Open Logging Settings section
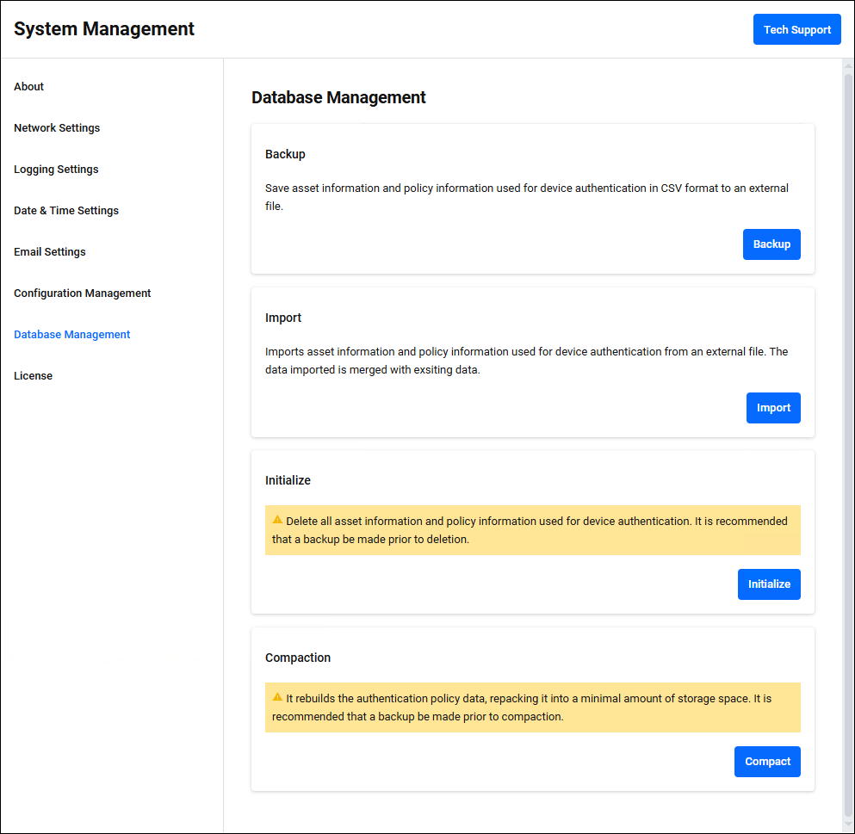Viewport: 855px width, 834px height. click(x=56, y=170)
